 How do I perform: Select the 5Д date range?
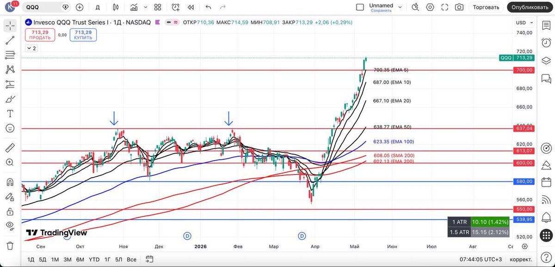pos(43,259)
